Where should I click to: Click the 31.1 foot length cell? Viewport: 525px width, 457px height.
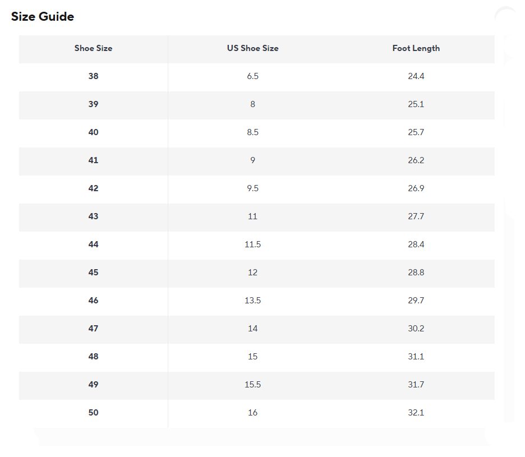point(416,357)
